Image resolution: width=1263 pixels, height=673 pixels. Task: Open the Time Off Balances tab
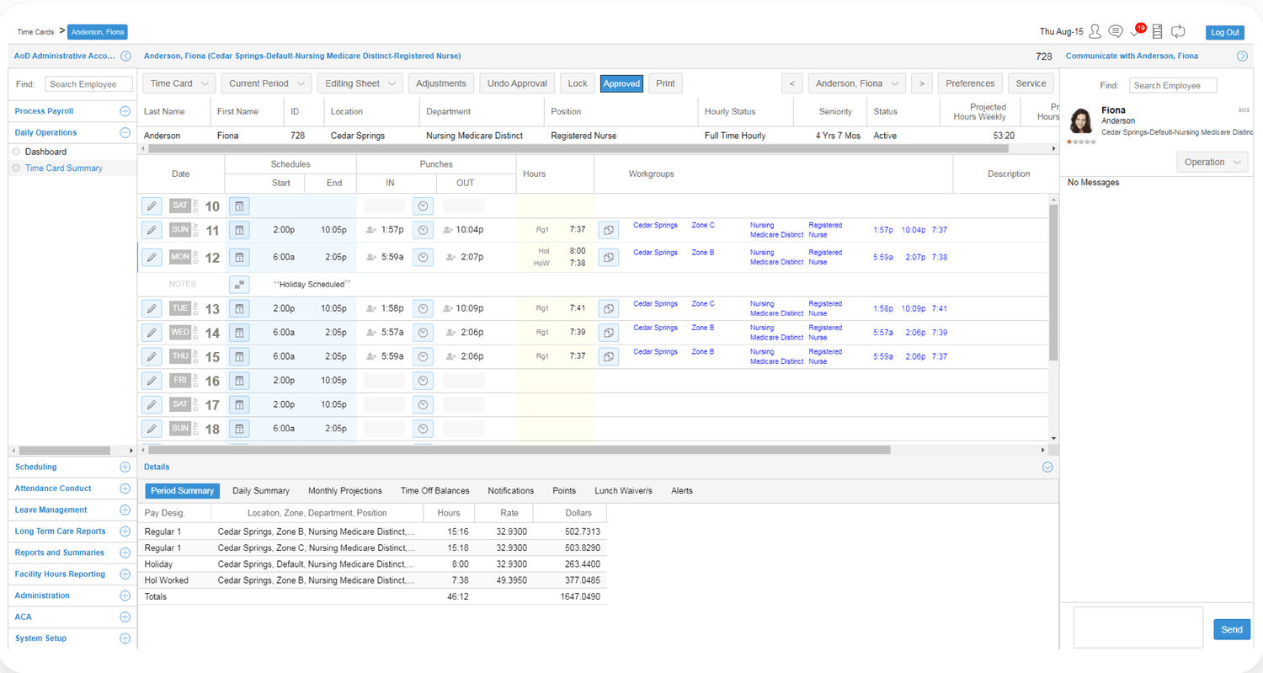435,491
